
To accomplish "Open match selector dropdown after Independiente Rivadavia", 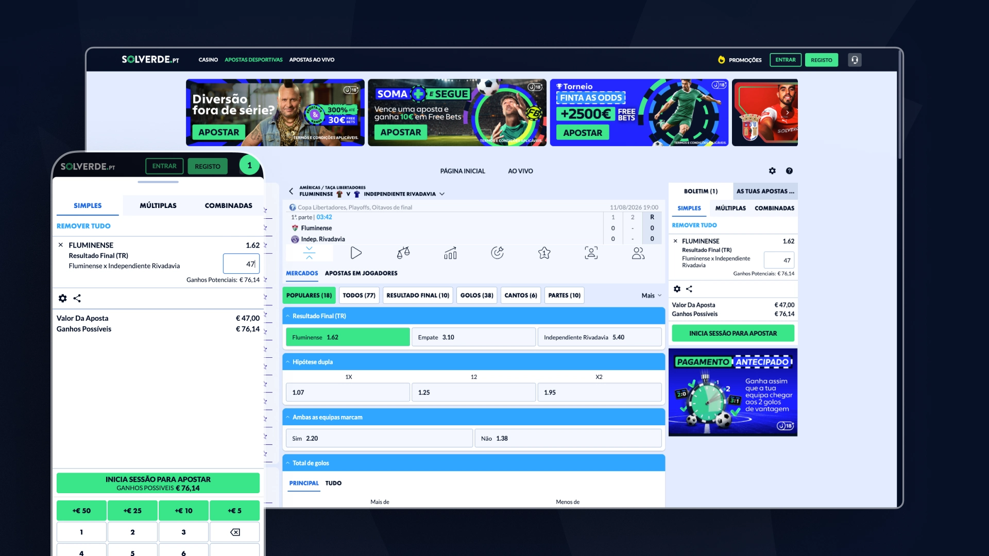I will point(442,194).
